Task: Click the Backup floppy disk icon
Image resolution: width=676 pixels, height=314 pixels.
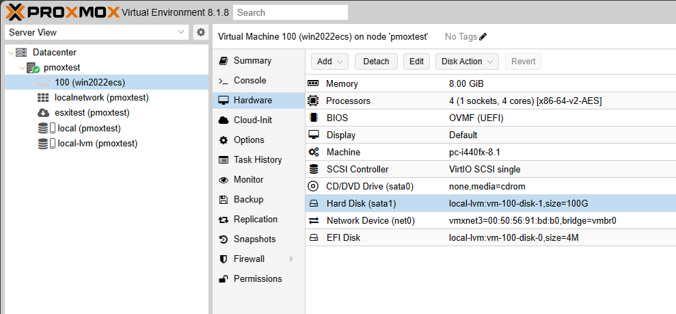Action: point(223,200)
